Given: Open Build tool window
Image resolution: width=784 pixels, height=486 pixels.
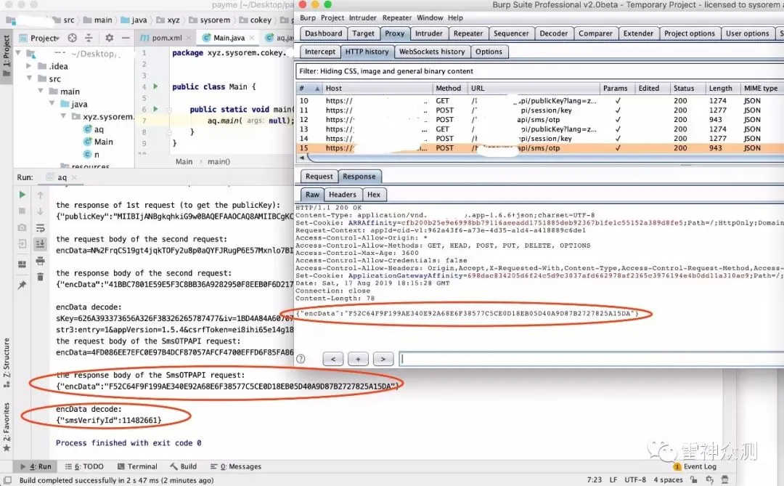Looking at the screenshot, I should click(x=183, y=466).
